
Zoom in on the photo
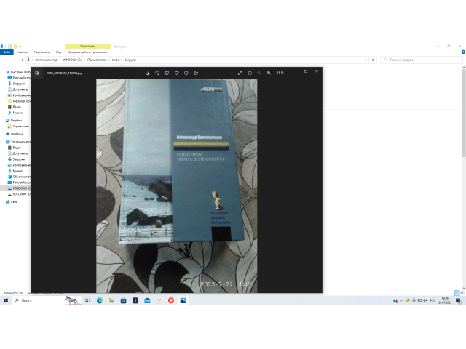pyautogui.click(x=269, y=73)
